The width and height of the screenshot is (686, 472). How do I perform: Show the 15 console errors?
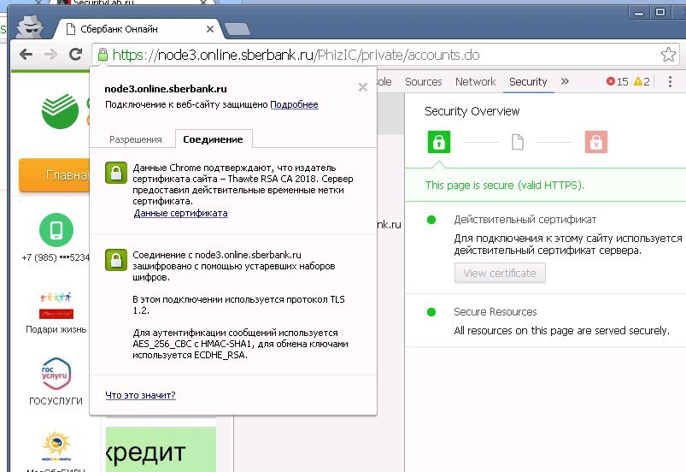(x=618, y=81)
